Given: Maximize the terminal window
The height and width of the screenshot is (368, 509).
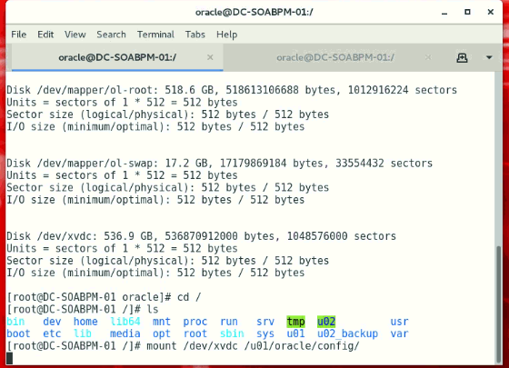Looking at the screenshot, I should coord(467,12).
